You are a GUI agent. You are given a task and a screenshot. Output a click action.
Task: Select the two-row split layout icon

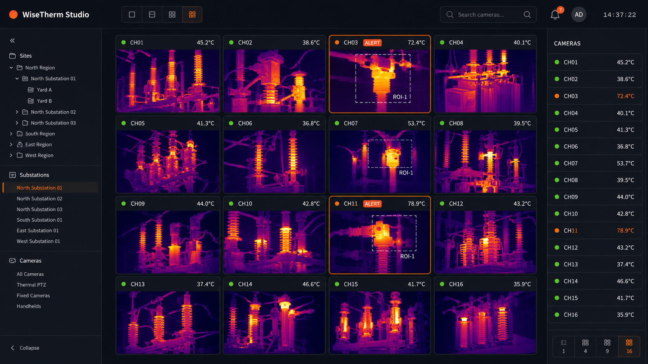(x=152, y=15)
